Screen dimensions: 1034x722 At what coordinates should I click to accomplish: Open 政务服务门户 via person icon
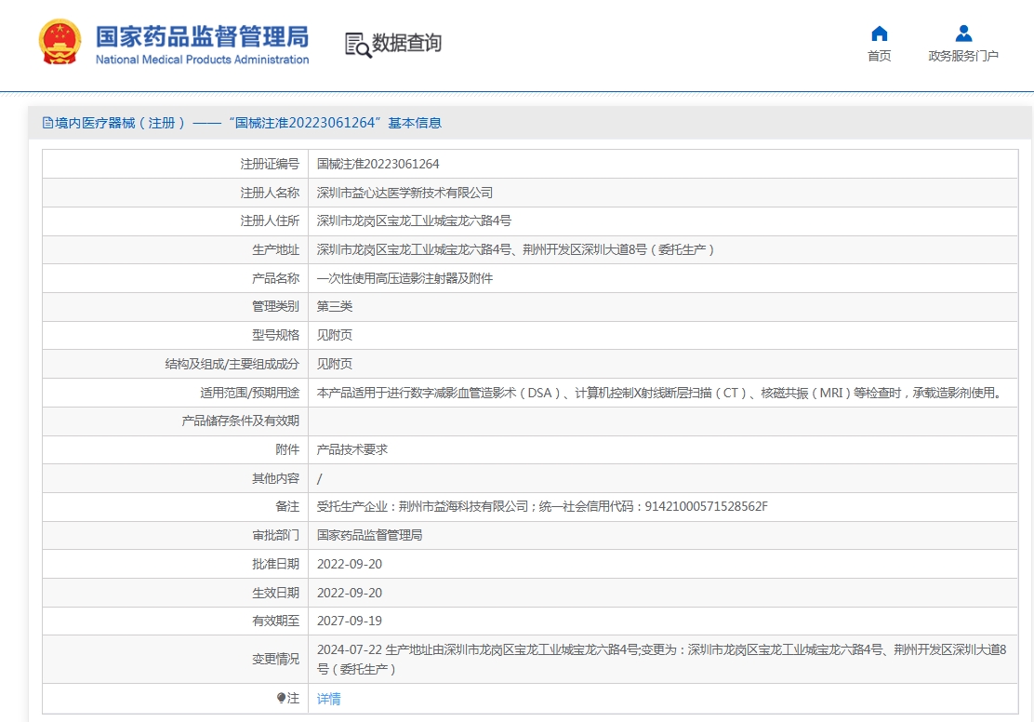tap(963, 33)
